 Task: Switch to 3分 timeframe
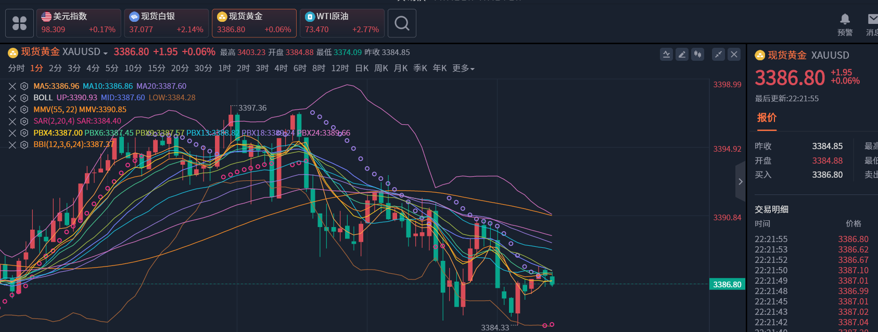(x=74, y=68)
